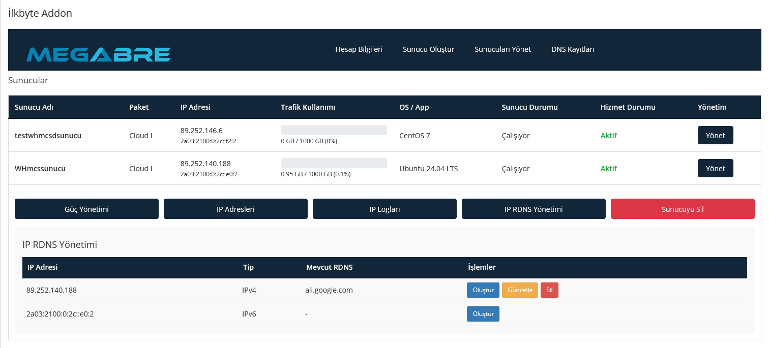Click Oluştur for the IPv6 address
769x348 pixels.
point(483,314)
